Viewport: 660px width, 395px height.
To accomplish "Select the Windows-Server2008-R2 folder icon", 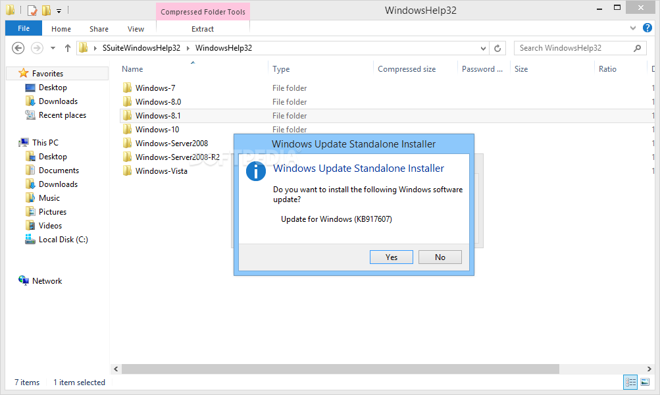I will pos(127,157).
